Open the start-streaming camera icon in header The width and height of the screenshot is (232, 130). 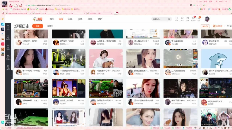[x=188, y=19]
